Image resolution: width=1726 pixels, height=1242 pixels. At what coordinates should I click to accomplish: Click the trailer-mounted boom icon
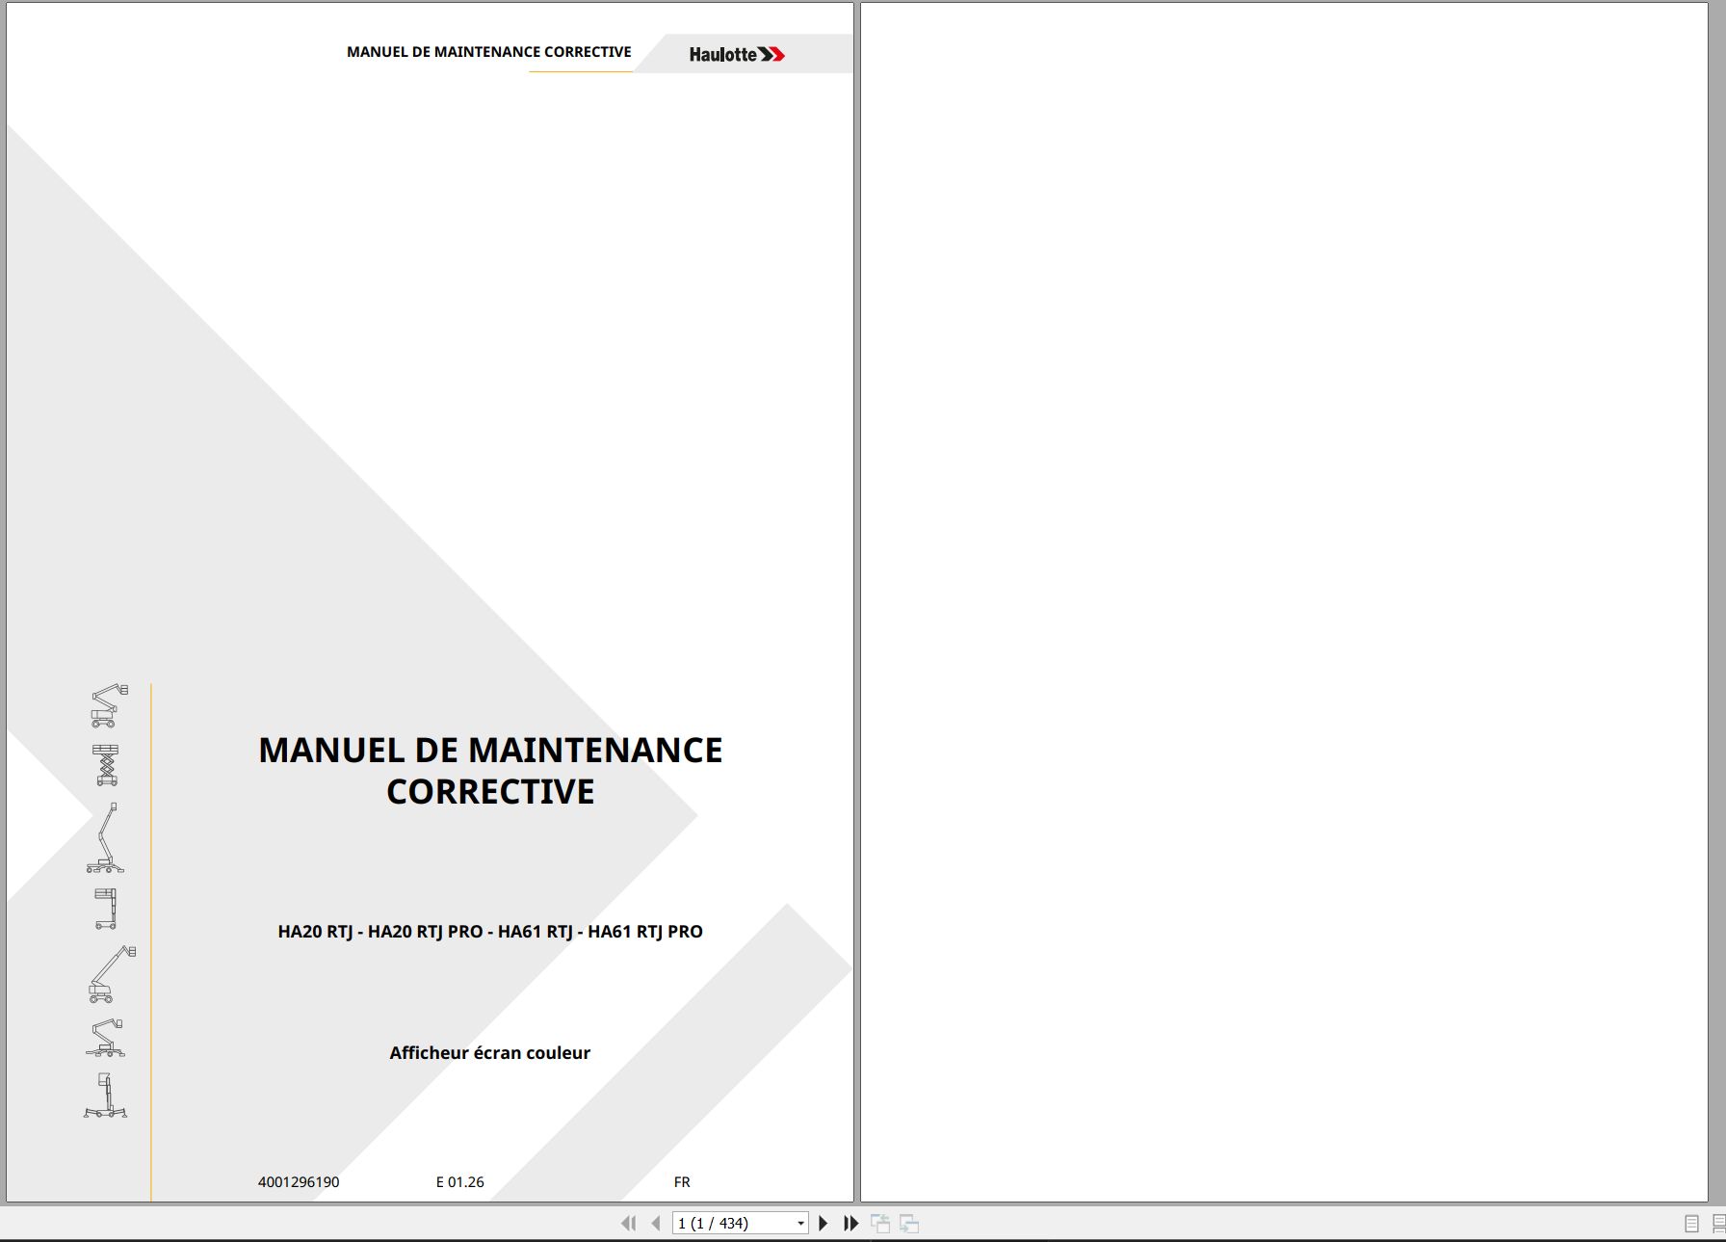(106, 1038)
